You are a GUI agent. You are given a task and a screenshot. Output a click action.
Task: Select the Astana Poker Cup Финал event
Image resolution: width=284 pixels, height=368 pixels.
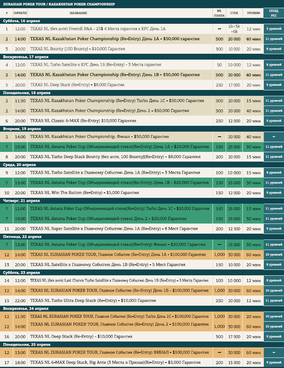coord(117,244)
